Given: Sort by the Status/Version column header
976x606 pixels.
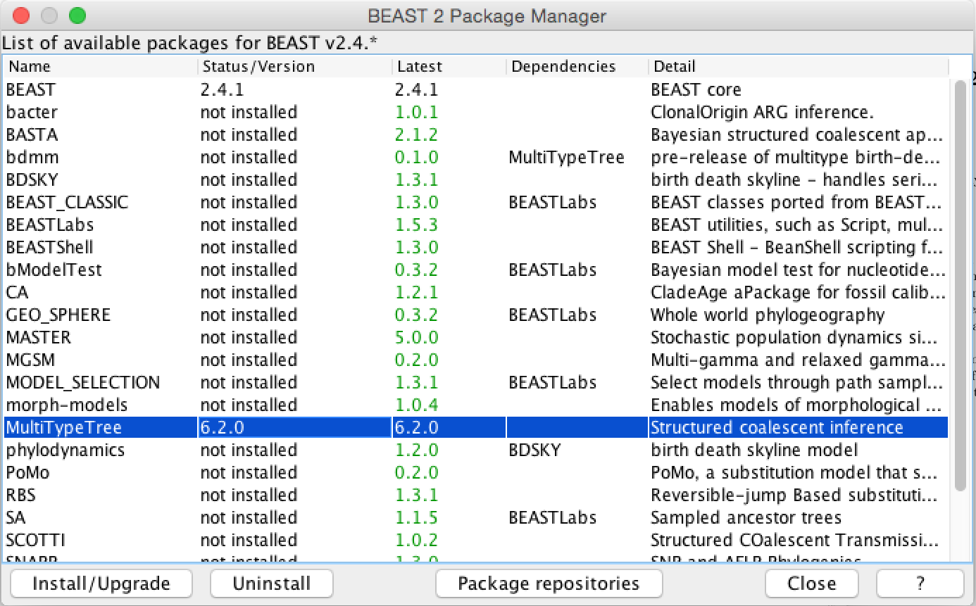Looking at the screenshot, I should point(295,67).
